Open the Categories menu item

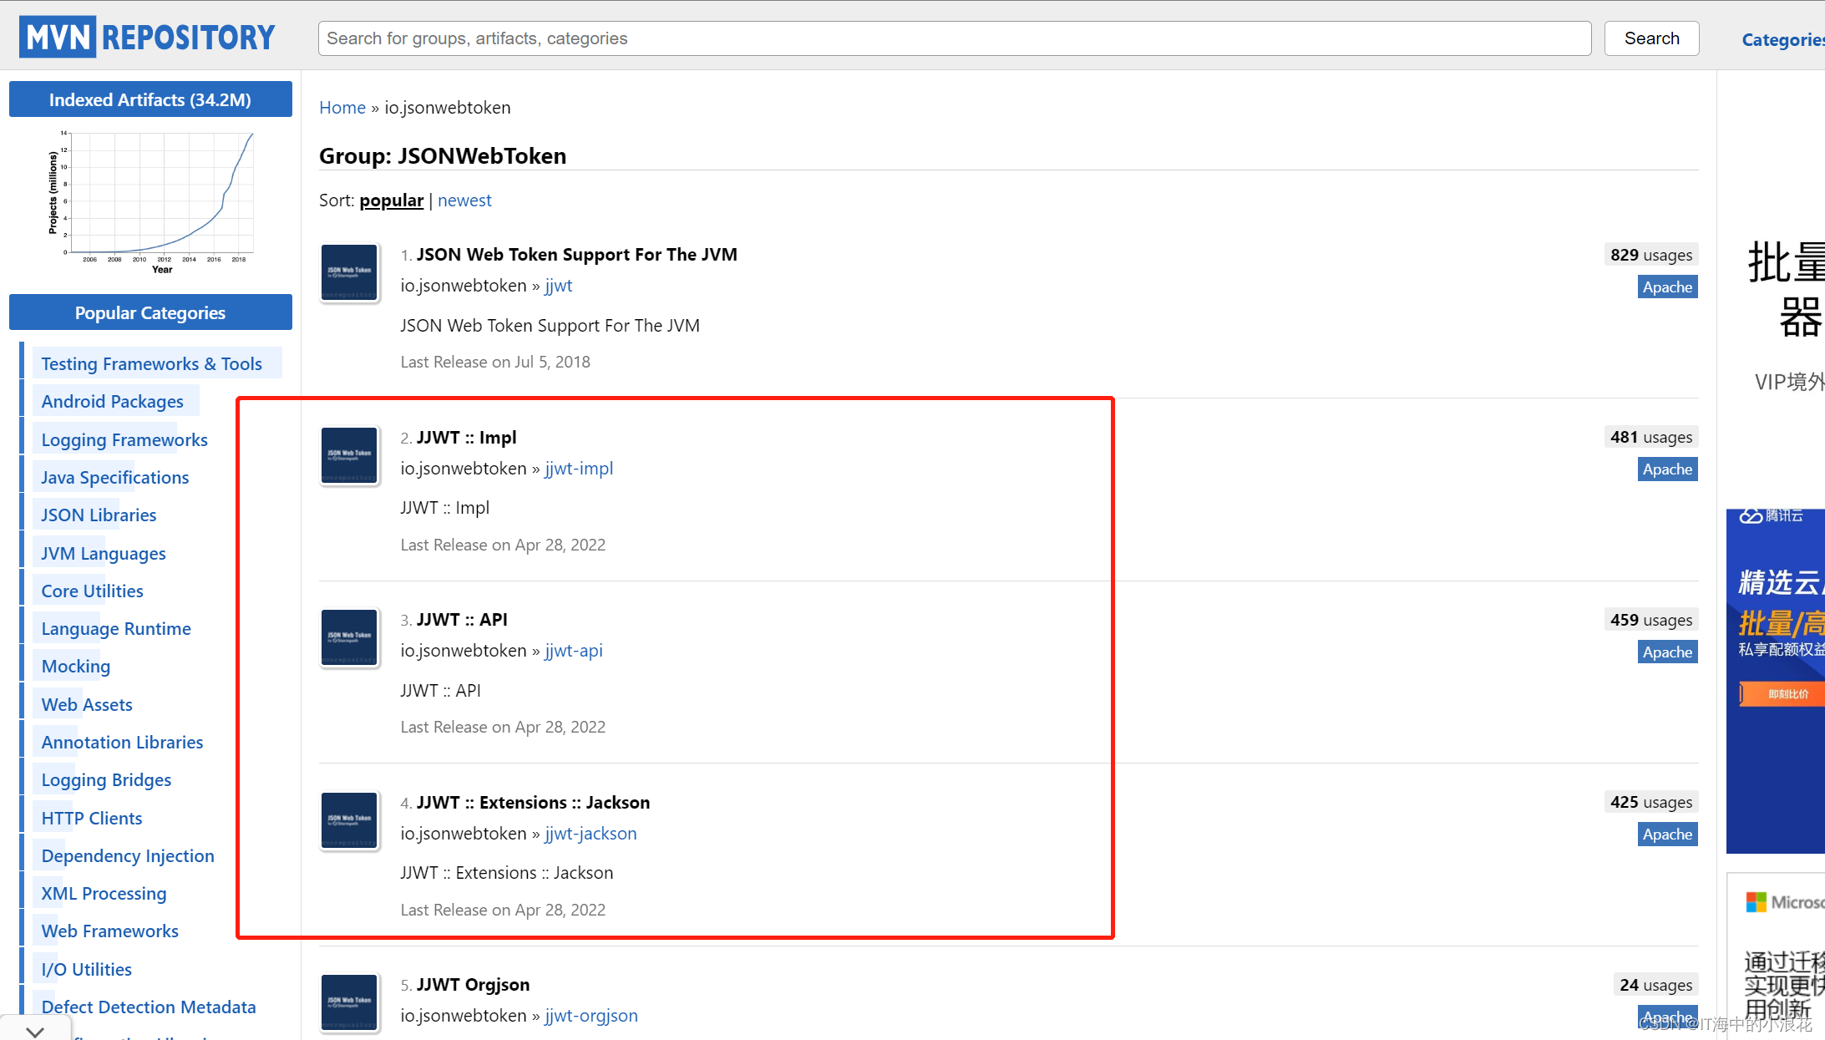tap(1782, 39)
